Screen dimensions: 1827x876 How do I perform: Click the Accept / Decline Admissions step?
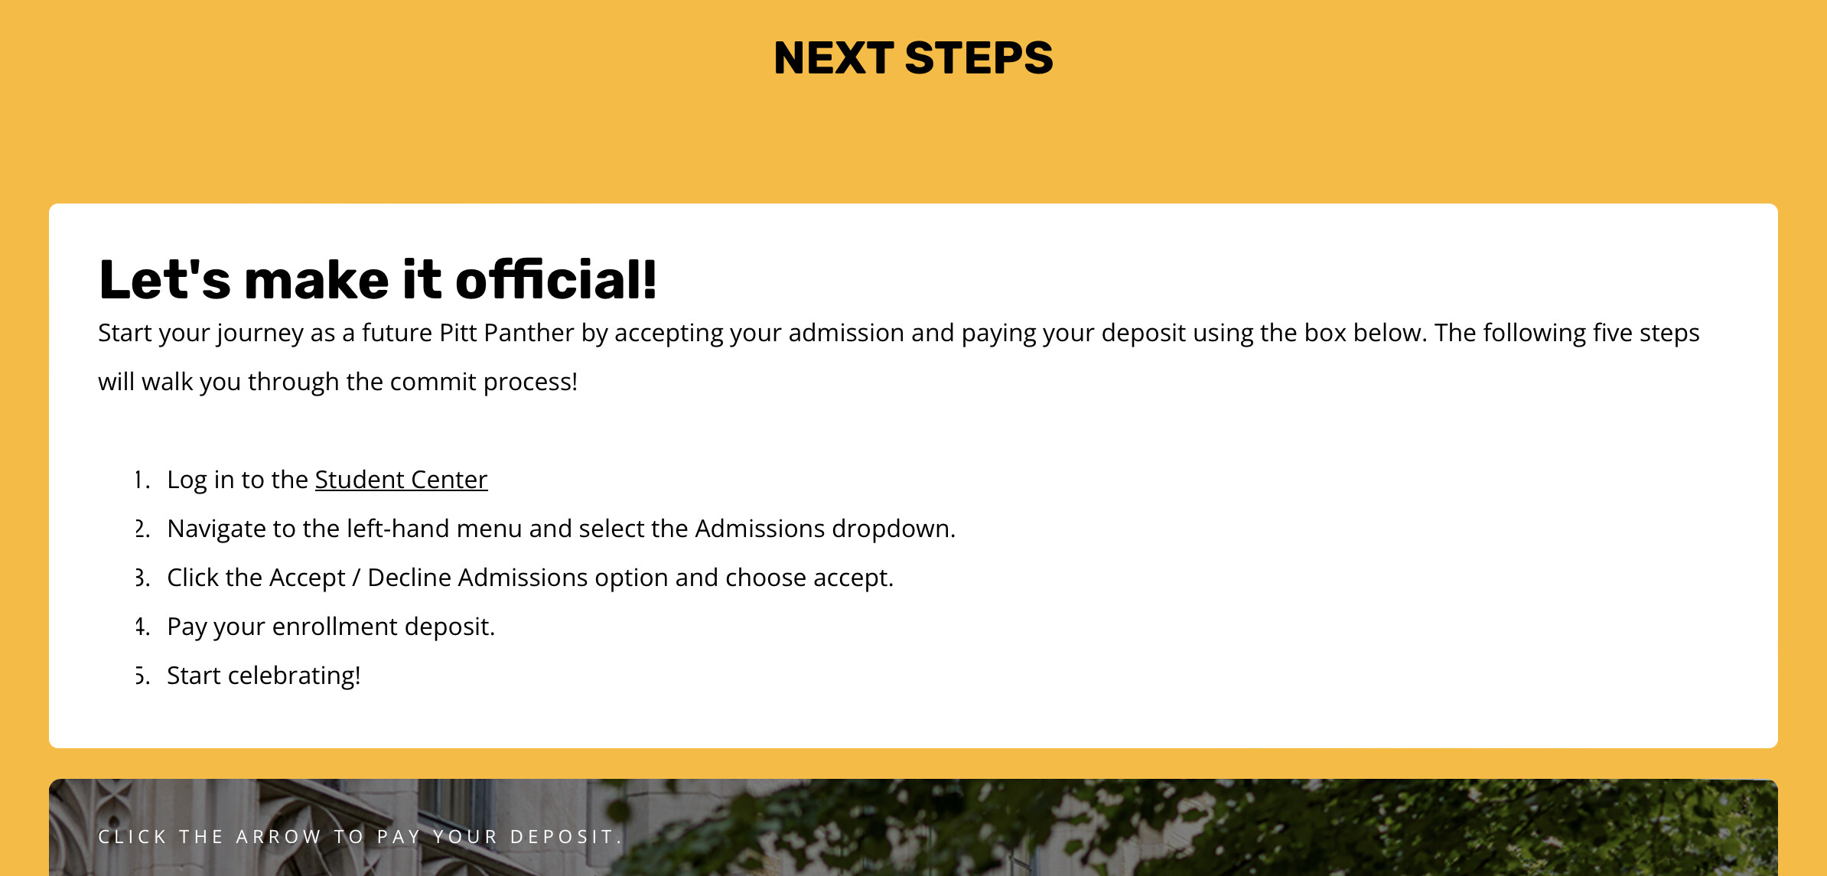529,578
